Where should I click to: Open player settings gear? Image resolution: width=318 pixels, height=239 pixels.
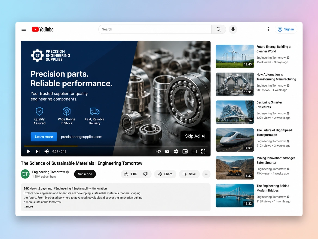click(176, 151)
